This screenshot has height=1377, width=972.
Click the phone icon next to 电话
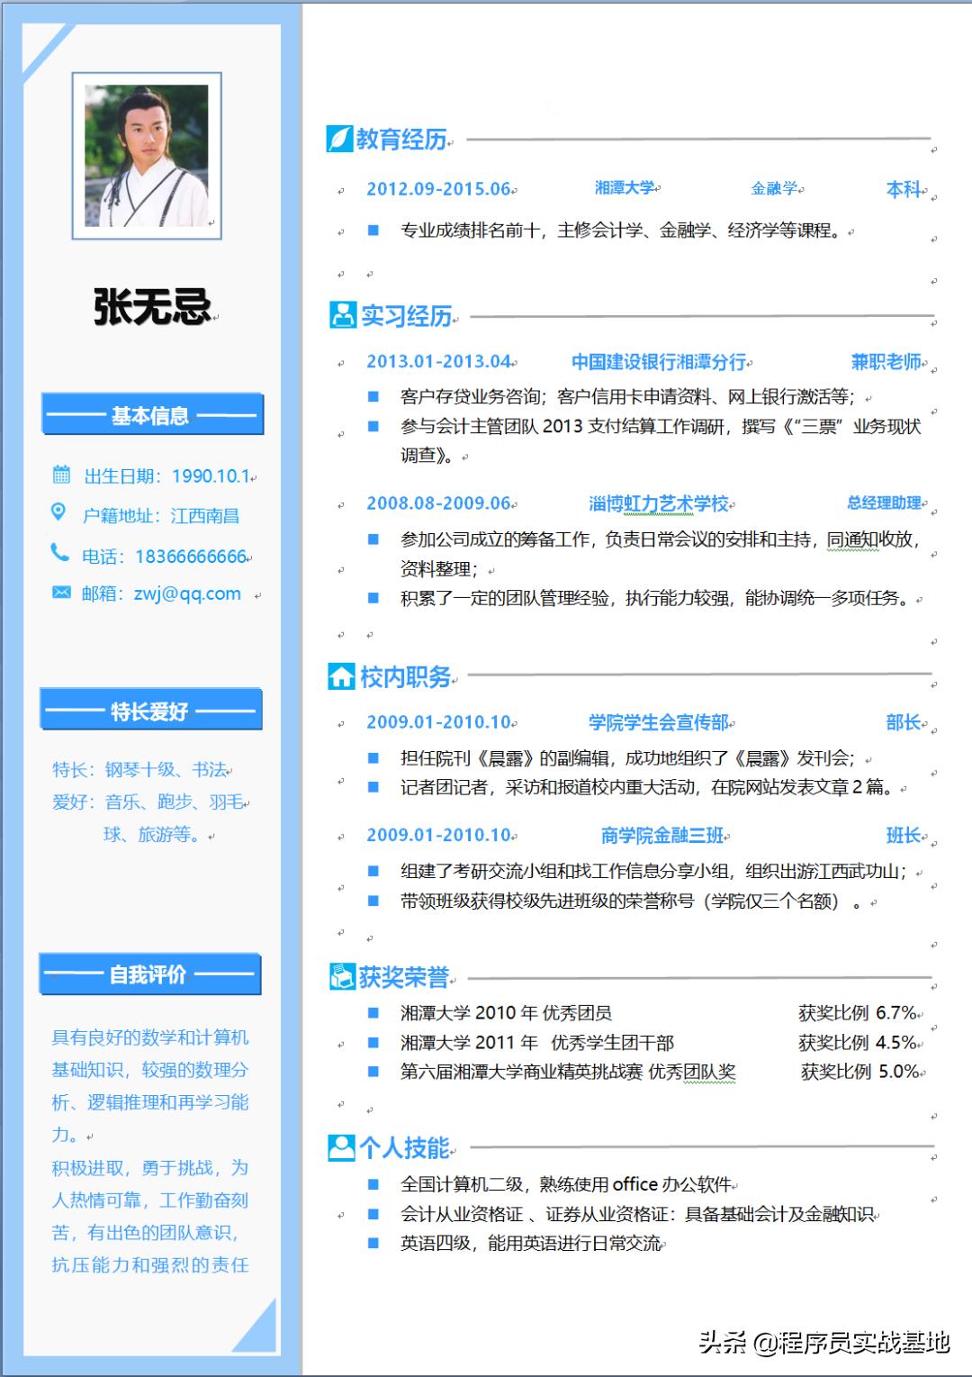[x=58, y=550]
